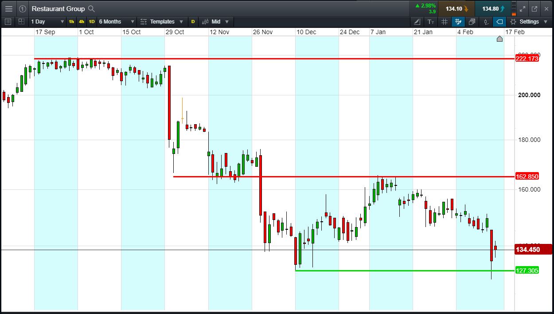Open the 1 Day interval dropdown
This screenshot has height=314, width=554.
tap(47, 21)
